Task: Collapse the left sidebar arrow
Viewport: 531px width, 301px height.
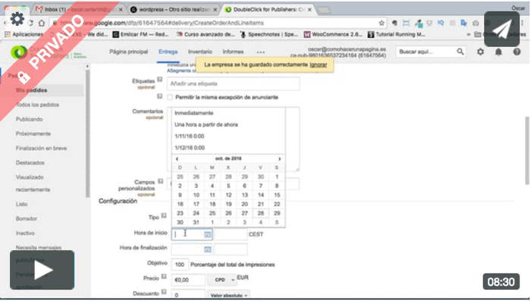Action: pos(87,67)
